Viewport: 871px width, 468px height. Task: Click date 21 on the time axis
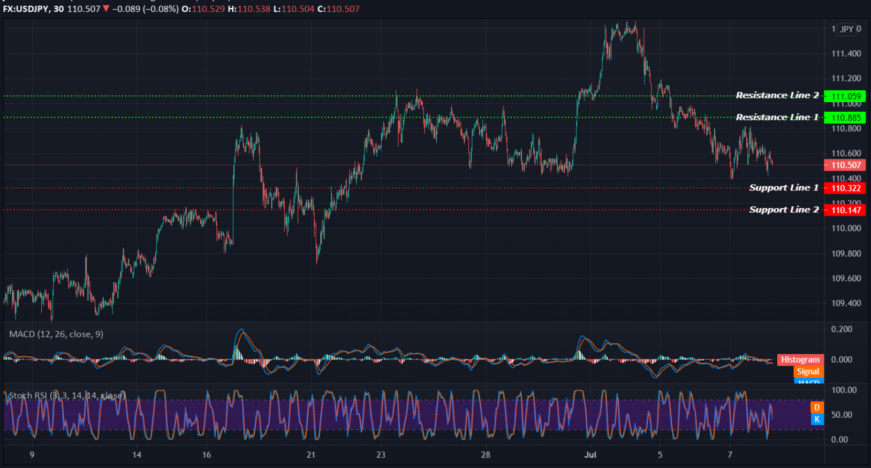click(311, 455)
